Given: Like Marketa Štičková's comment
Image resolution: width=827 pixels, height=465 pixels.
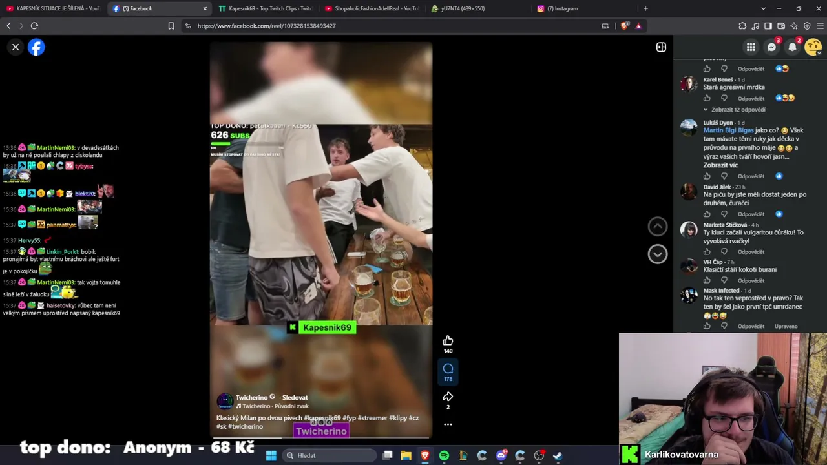Looking at the screenshot, I should [x=707, y=251].
